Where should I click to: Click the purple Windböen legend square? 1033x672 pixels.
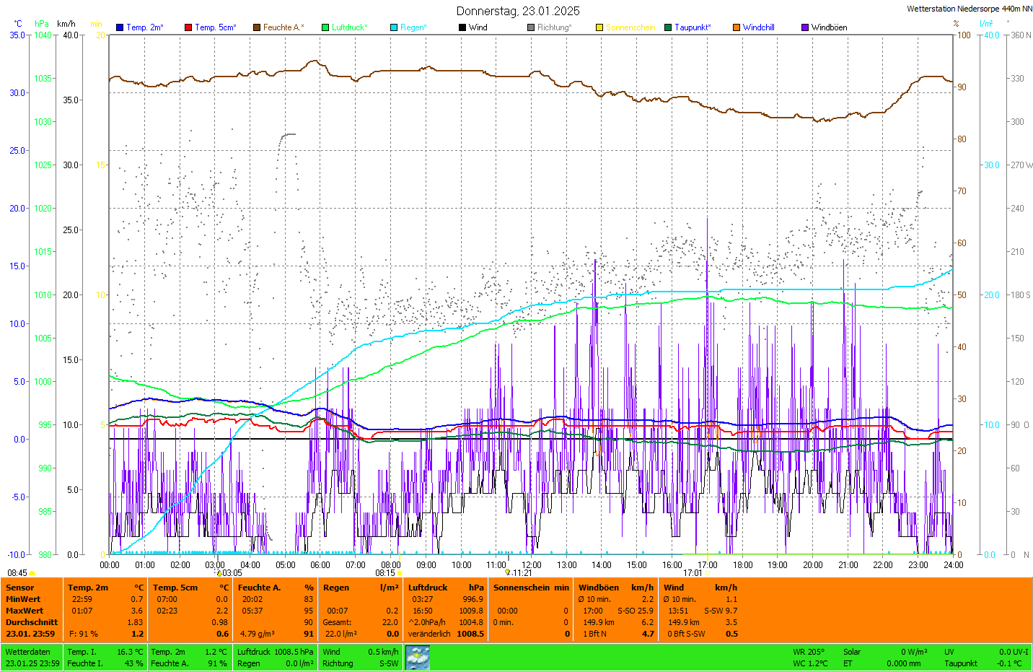(x=805, y=27)
